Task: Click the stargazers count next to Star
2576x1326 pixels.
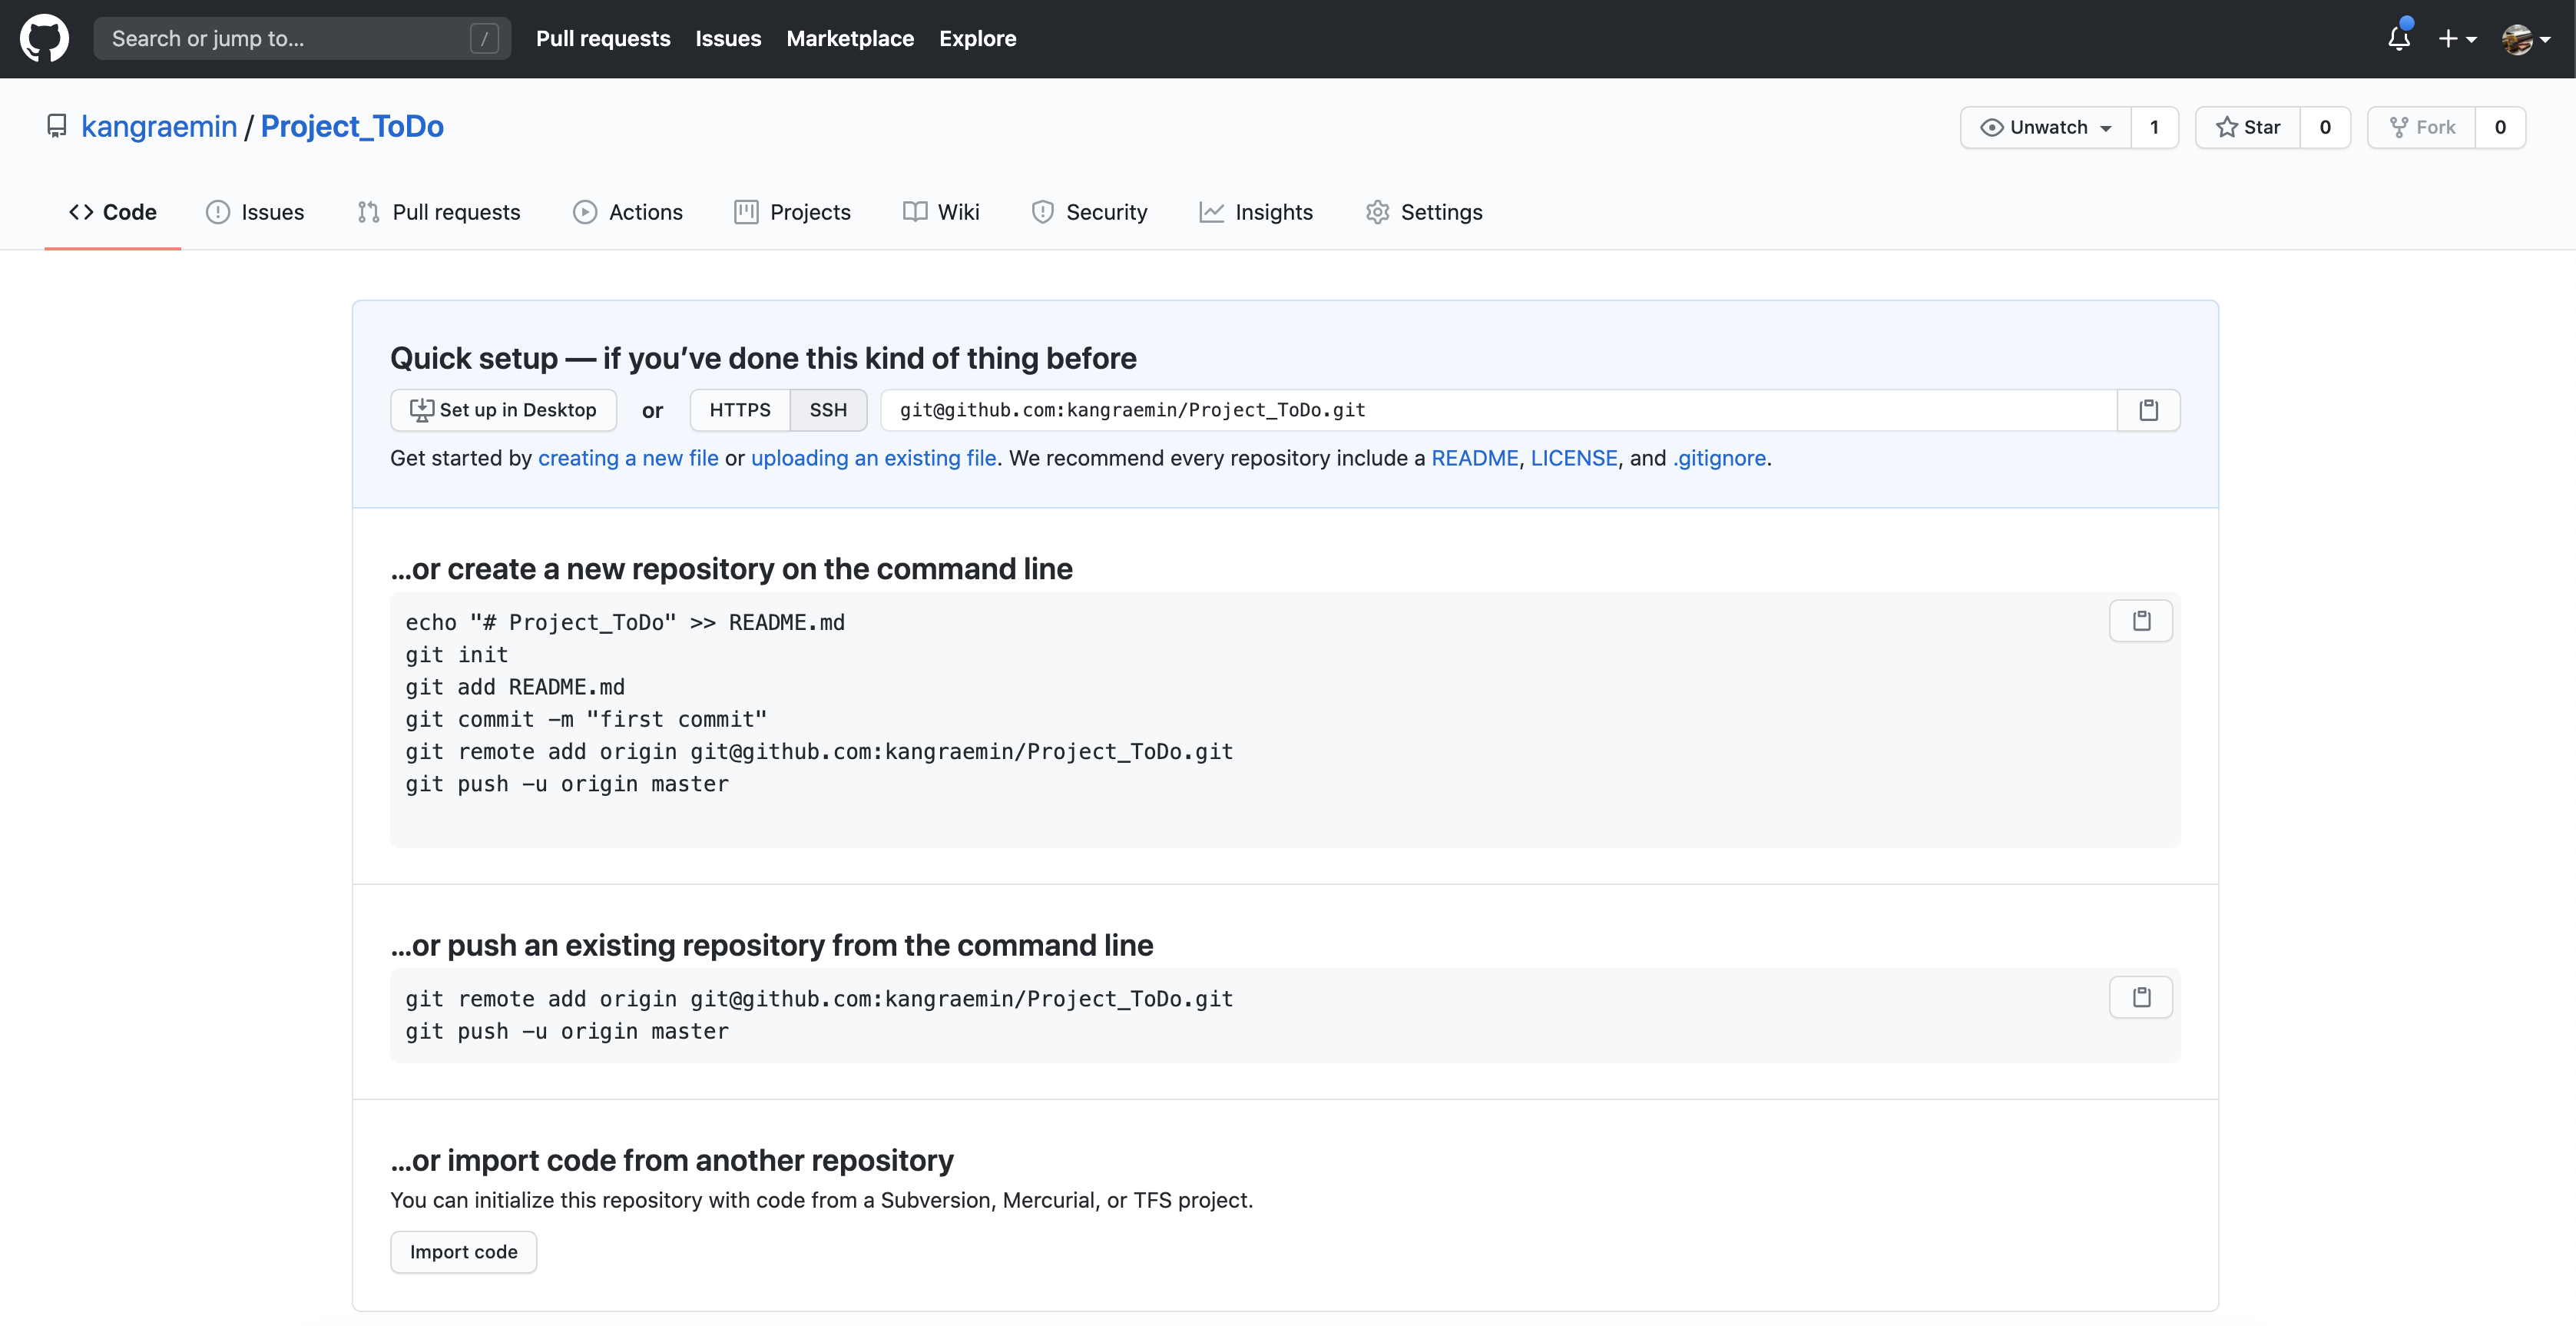Action: [x=2325, y=127]
